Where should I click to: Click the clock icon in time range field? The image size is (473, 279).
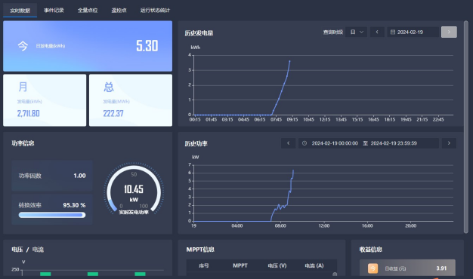click(x=305, y=143)
